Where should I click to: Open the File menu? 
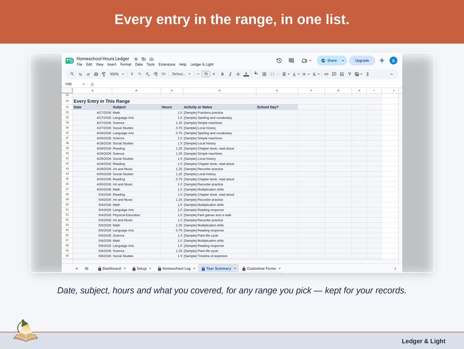pos(79,64)
